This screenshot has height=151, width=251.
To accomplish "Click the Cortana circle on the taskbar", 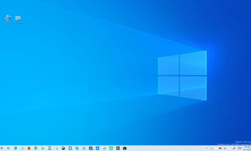I will pos(2,148).
